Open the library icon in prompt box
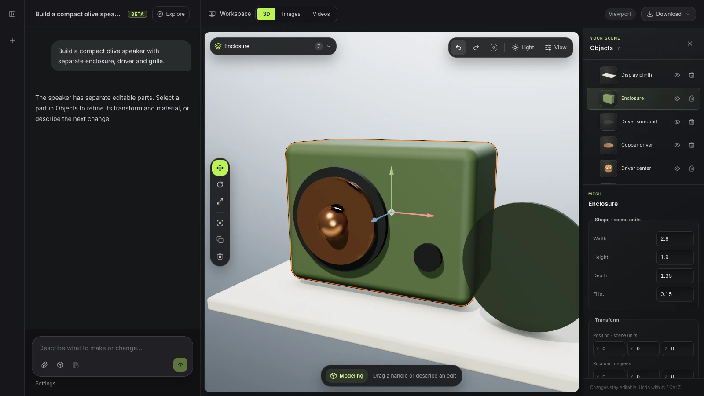Image resolution: width=704 pixels, height=396 pixels. click(76, 365)
